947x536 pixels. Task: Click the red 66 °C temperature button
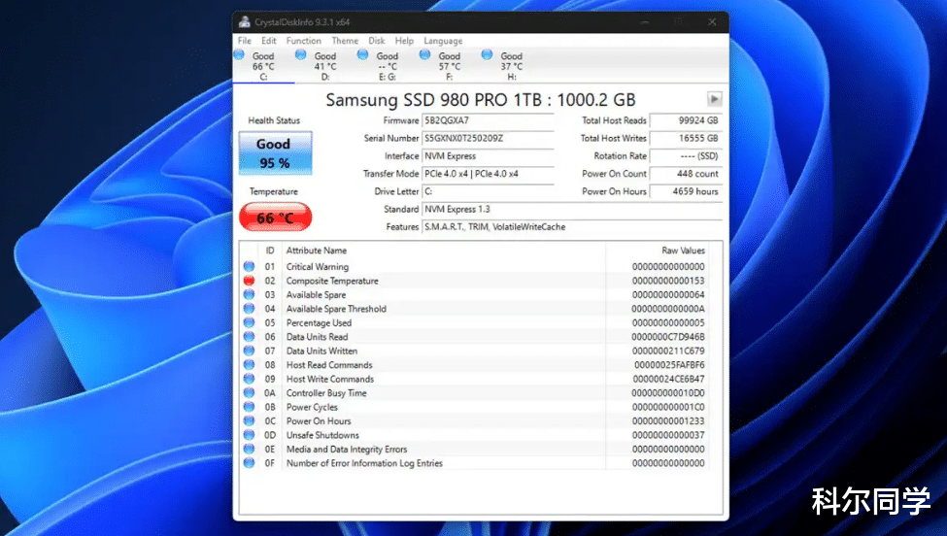click(x=276, y=218)
